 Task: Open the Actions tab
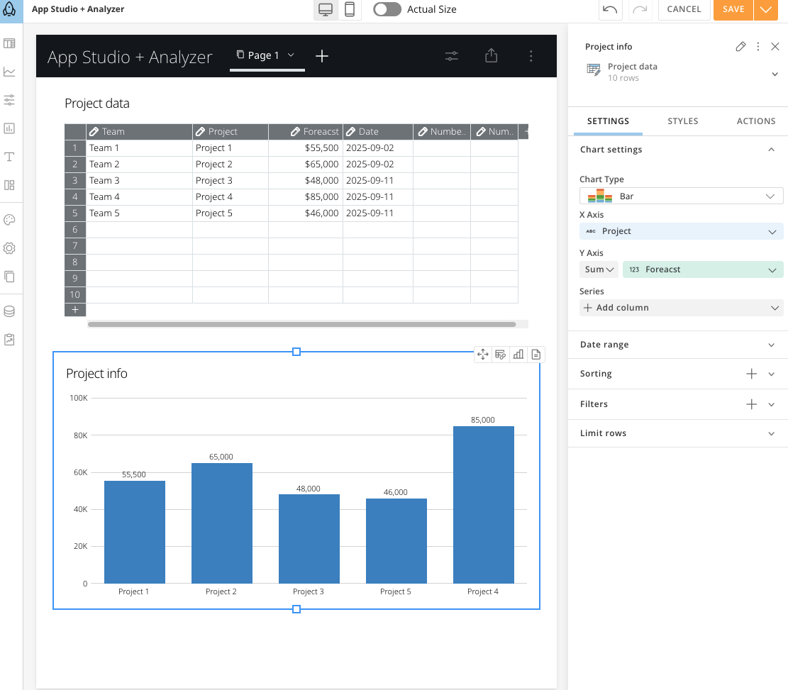tap(755, 121)
